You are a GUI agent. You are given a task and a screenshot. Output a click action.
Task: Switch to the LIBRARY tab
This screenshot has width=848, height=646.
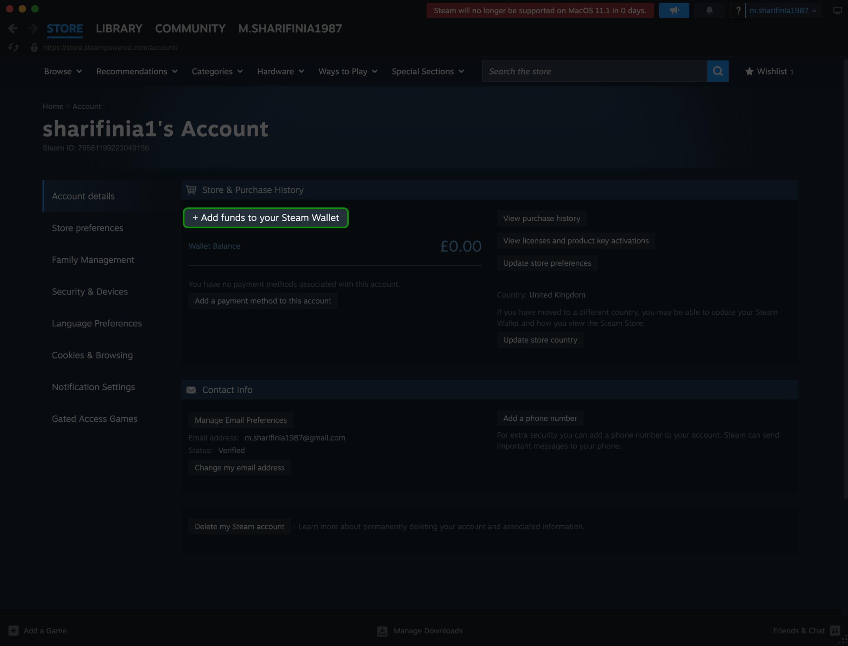tap(119, 28)
